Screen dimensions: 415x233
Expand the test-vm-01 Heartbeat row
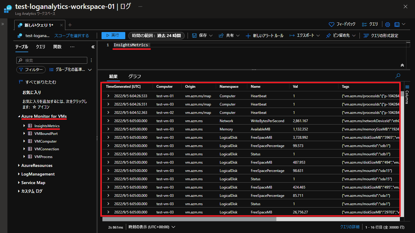pos(108,96)
